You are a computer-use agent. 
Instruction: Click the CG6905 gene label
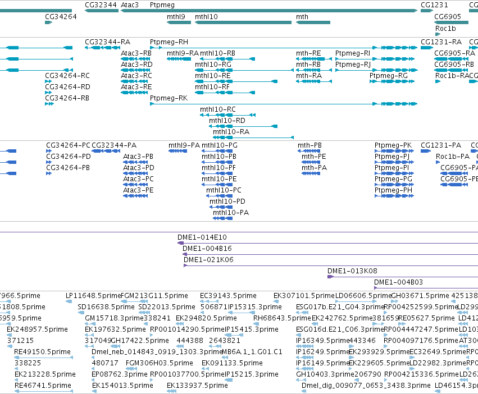pos(448,17)
